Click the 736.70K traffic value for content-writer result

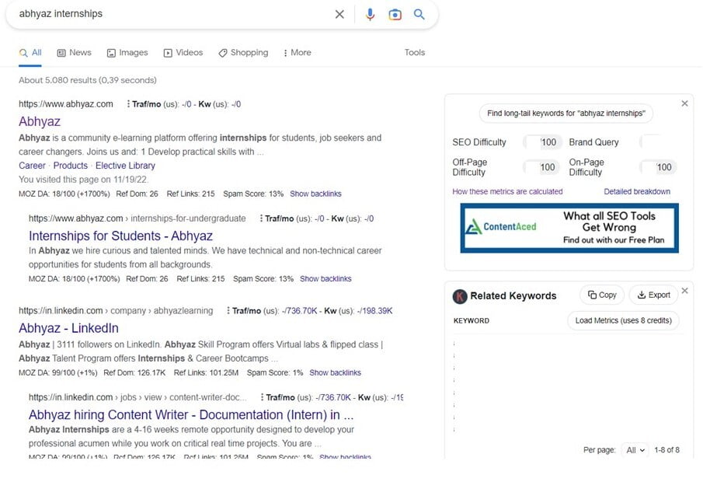coord(335,397)
